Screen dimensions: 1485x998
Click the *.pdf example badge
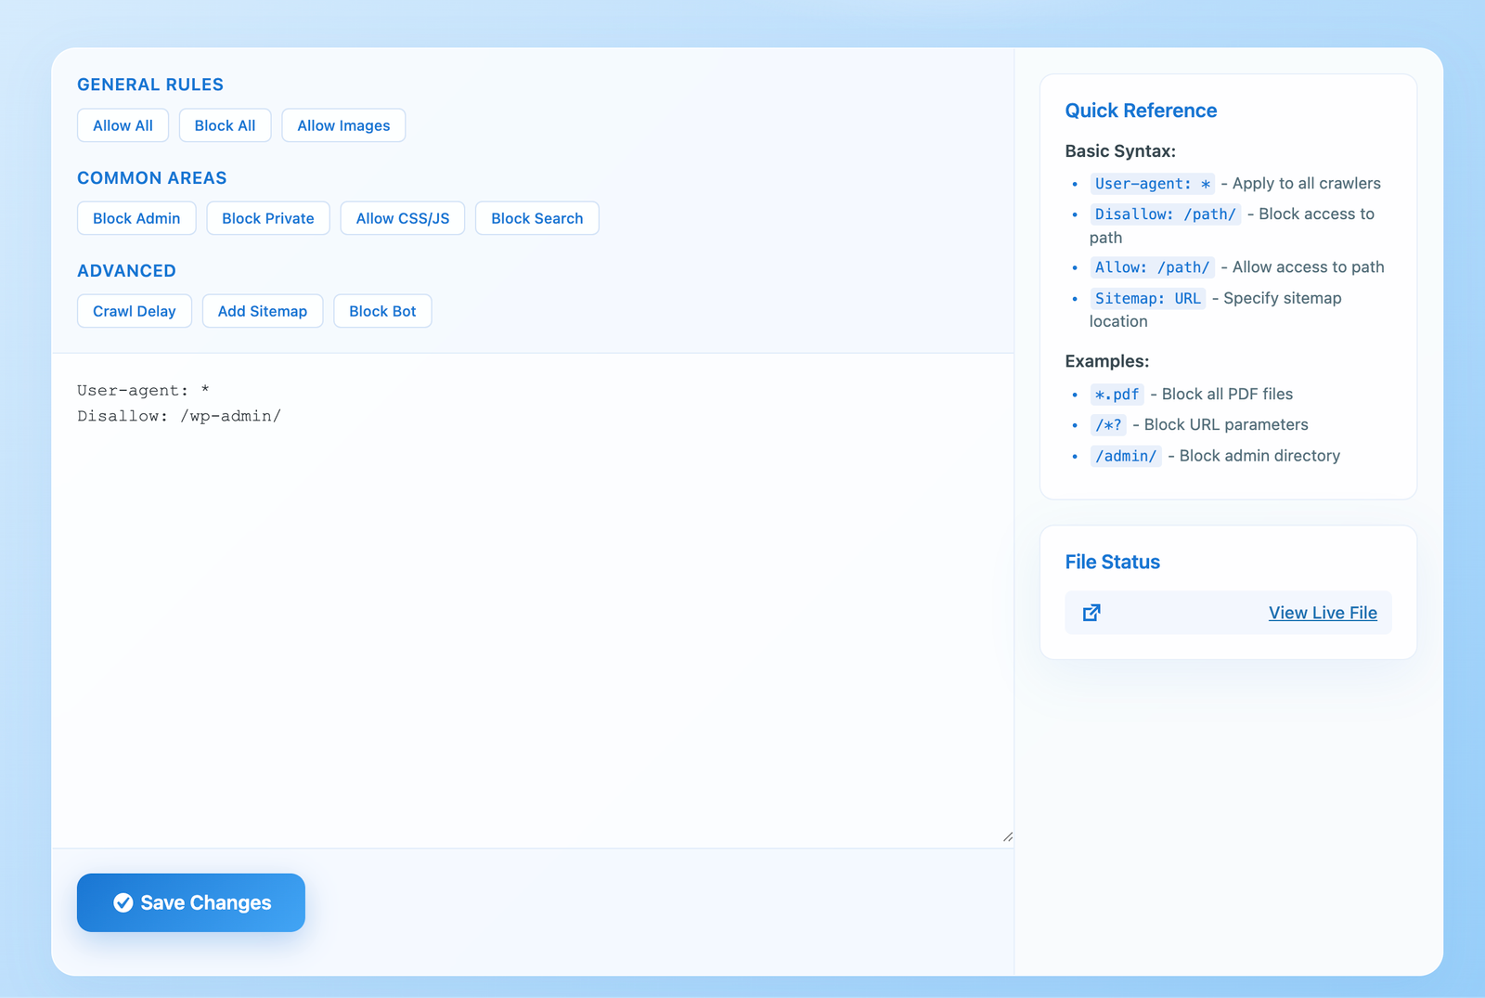1117,394
